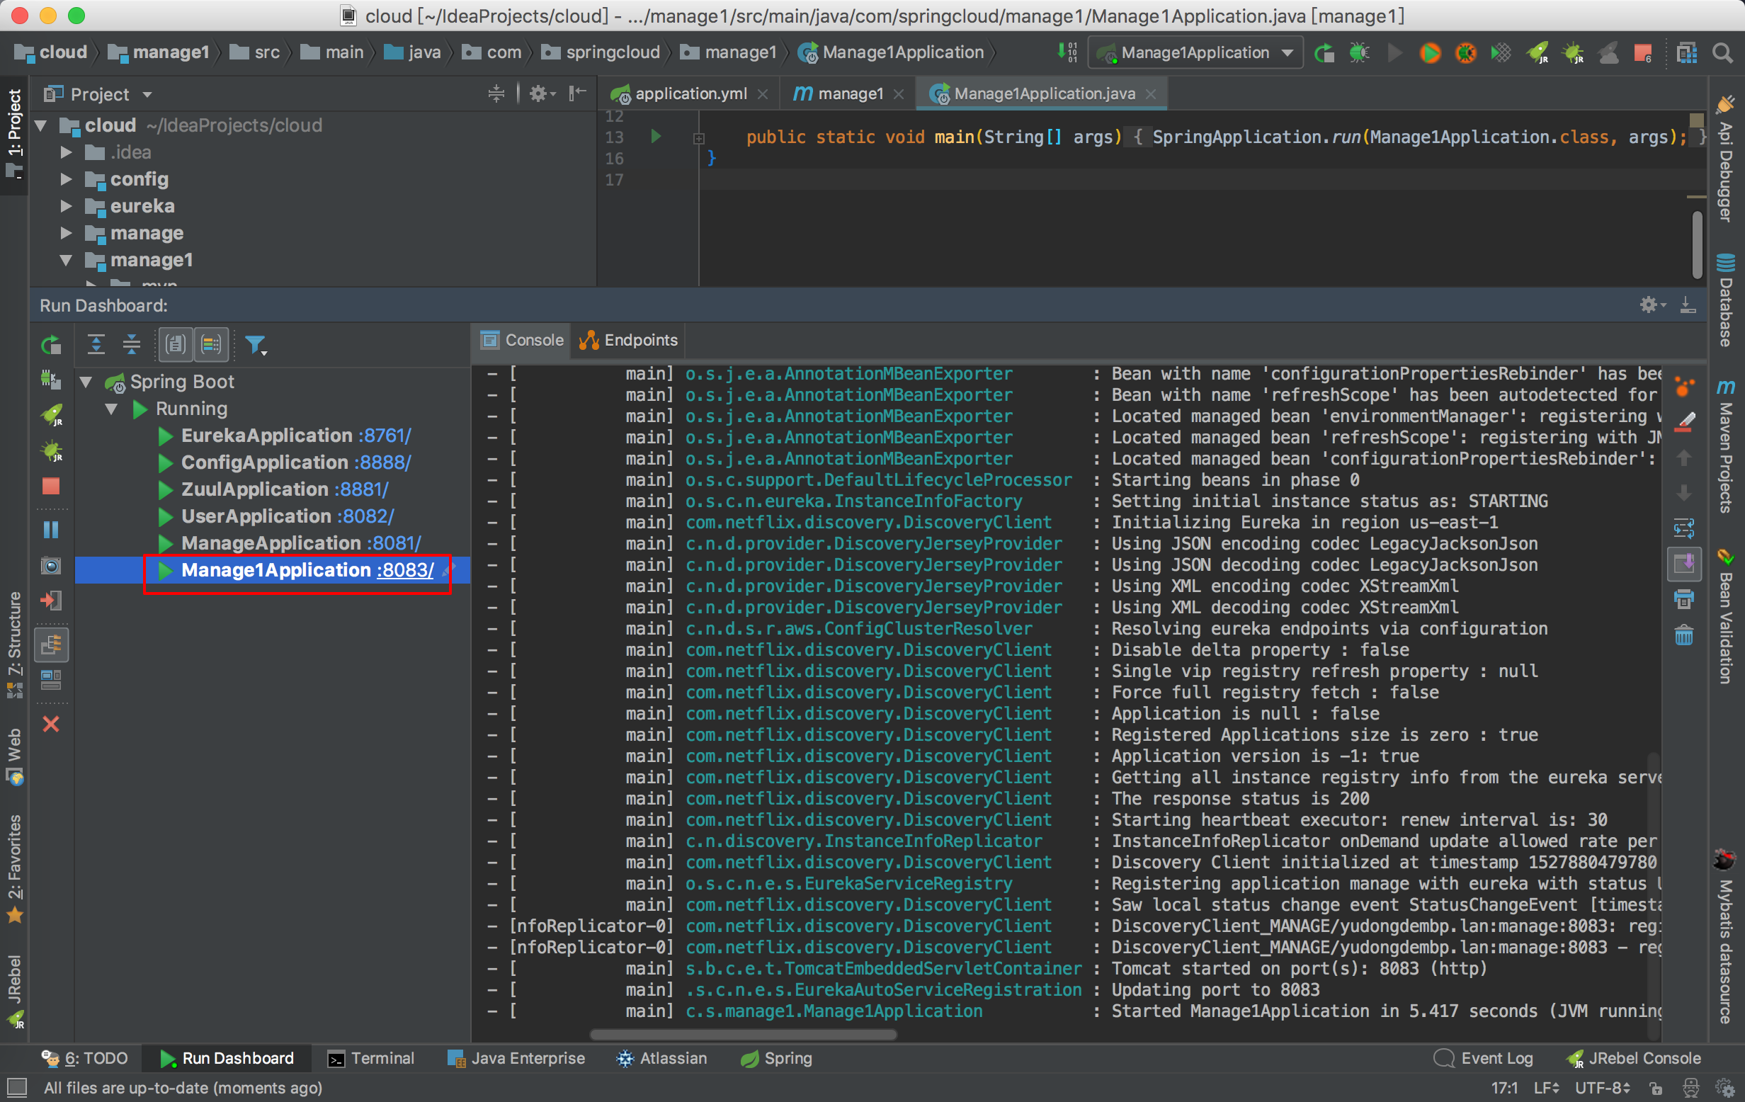Toggle scroll to end of console

[x=1683, y=563]
